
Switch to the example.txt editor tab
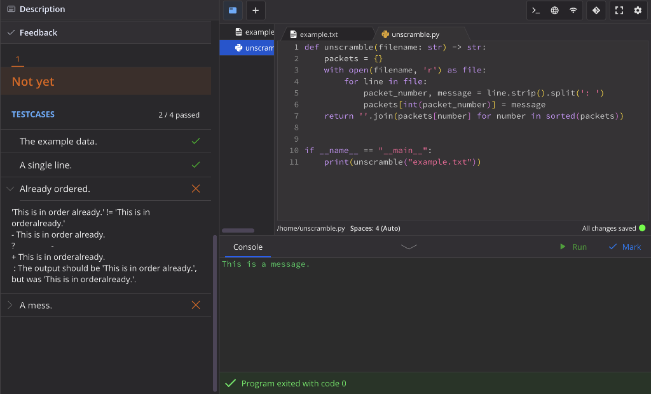(x=319, y=34)
